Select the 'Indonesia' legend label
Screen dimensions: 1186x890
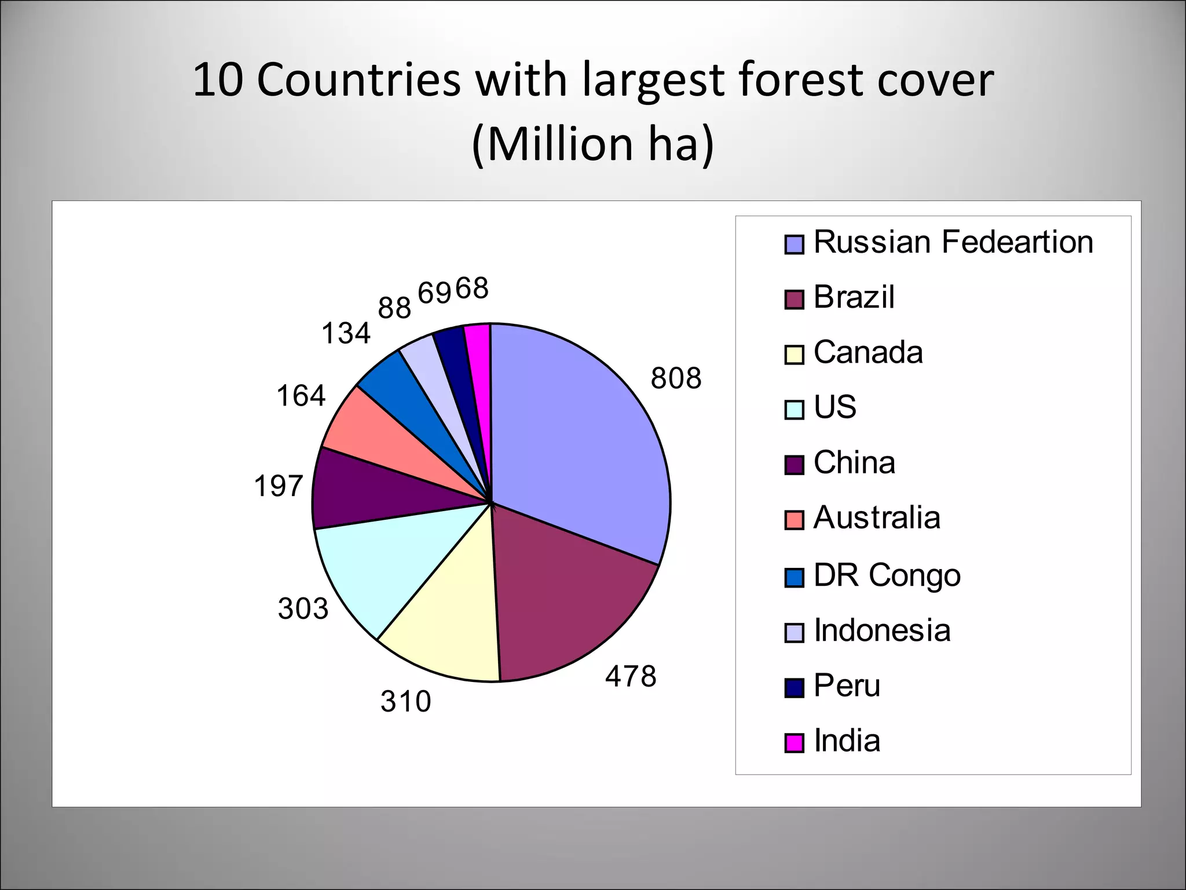pyautogui.click(x=882, y=630)
